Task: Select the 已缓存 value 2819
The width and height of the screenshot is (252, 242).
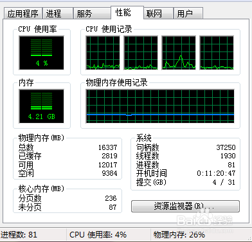Action: (109, 156)
